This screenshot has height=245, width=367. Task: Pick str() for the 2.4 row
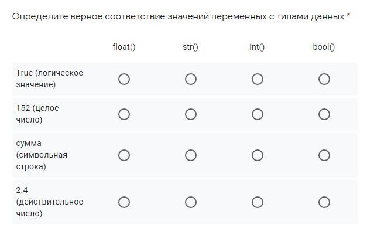191,202
